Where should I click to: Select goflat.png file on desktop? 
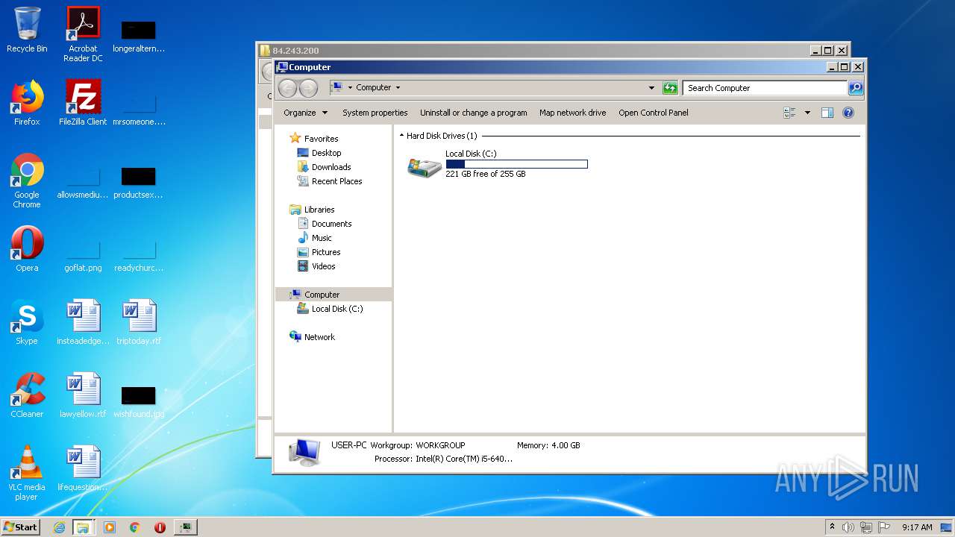coord(83,256)
